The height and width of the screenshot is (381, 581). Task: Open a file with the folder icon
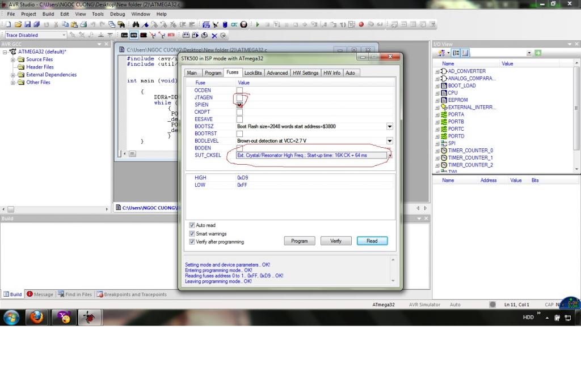[x=18, y=24]
